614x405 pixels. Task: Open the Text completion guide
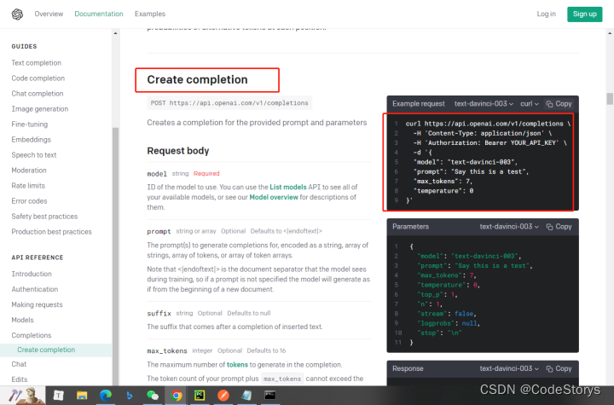[37, 63]
